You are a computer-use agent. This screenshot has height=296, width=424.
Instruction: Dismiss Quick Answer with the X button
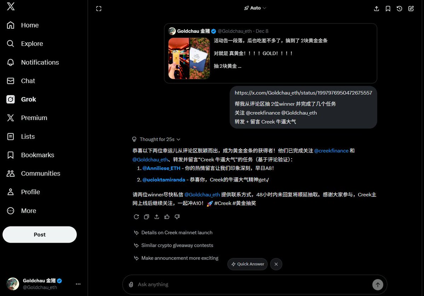coord(276,264)
